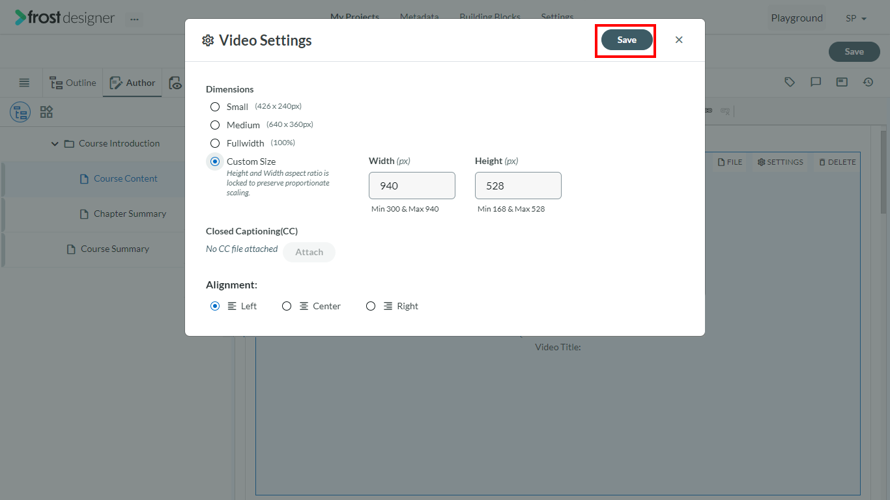This screenshot has height=500, width=890.
Task: Click the page-level Save button behind dialog
Action: pyautogui.click(x=854, y=51)
